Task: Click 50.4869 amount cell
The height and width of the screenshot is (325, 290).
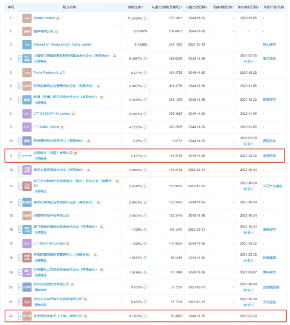Action: 176,316
